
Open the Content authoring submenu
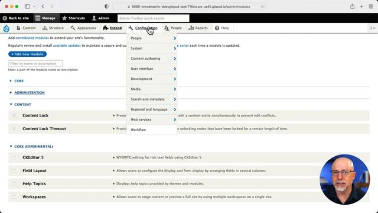pyautogui.click(x=152, y=59)
